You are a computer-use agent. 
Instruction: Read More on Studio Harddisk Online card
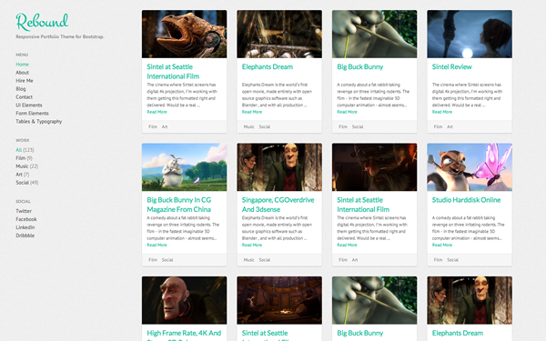[442, 246]
